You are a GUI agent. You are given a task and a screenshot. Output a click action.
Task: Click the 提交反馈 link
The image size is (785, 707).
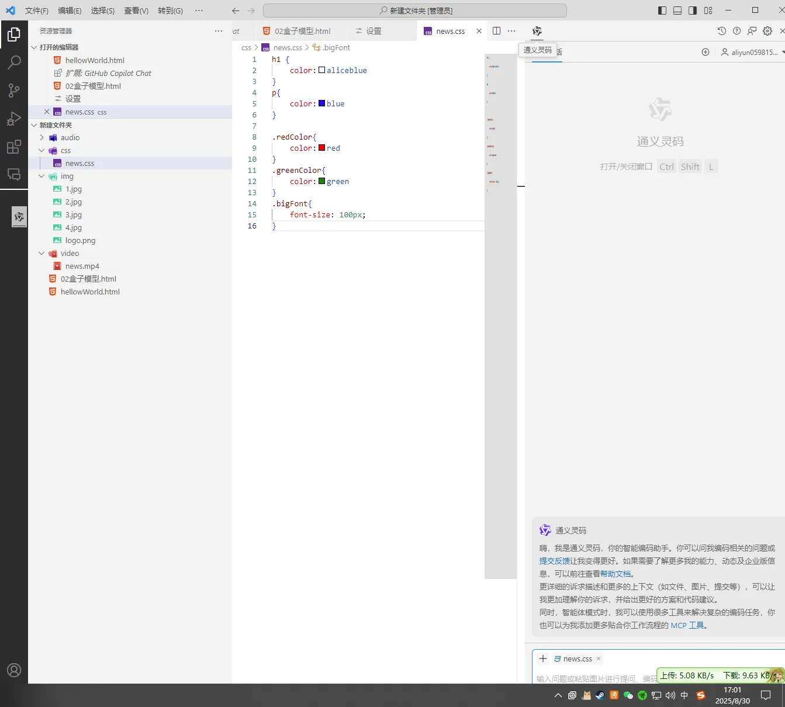(x=555, y=561)
